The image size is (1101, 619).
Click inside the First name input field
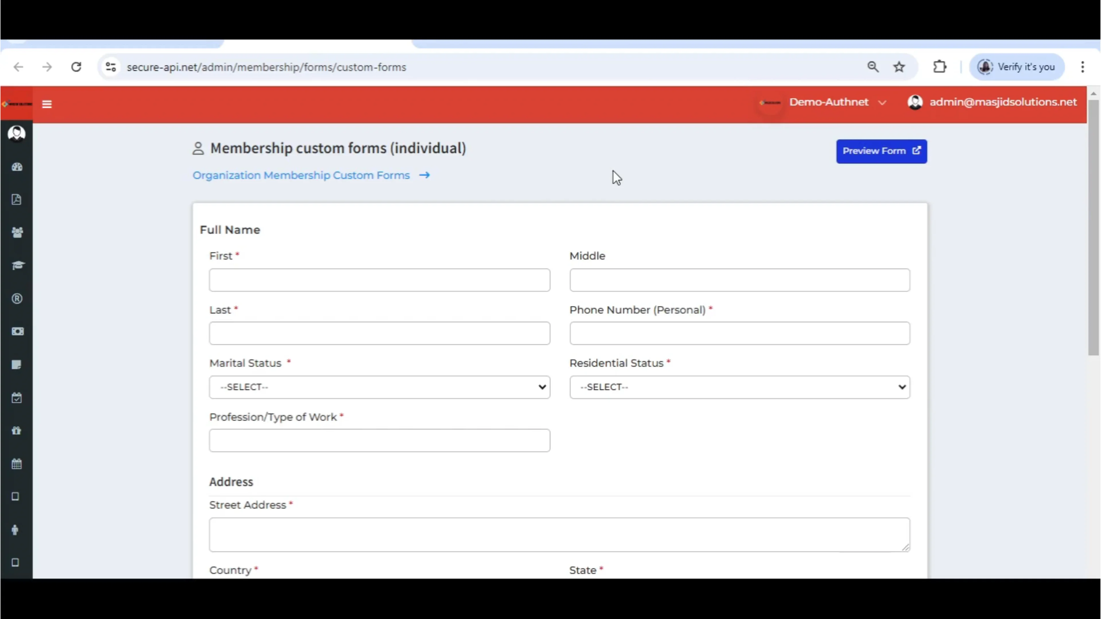tap(380, 280)
